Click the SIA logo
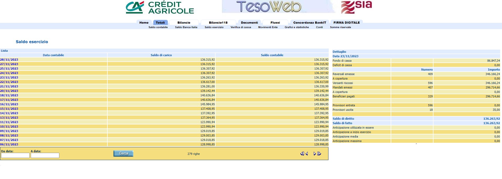 [x=356, y=7]
